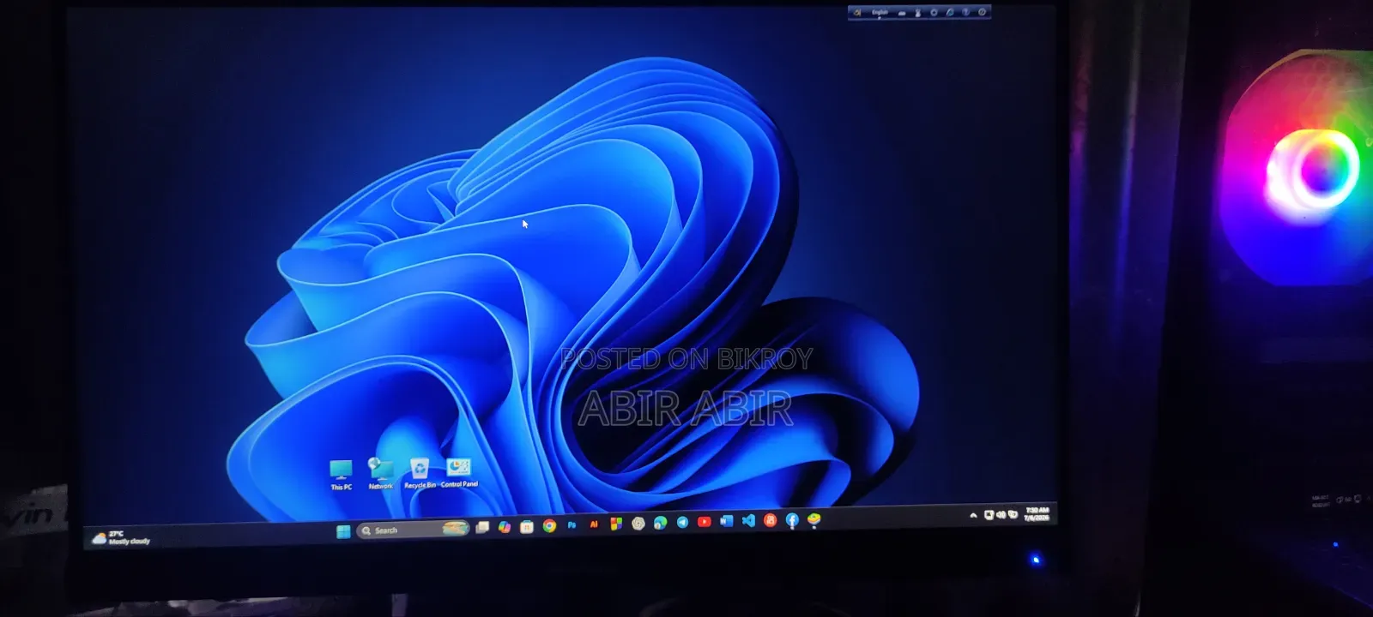Screen dimensions: 1373x617
Task: Select the Recycle Bin desktop icon
Action: 420,473
